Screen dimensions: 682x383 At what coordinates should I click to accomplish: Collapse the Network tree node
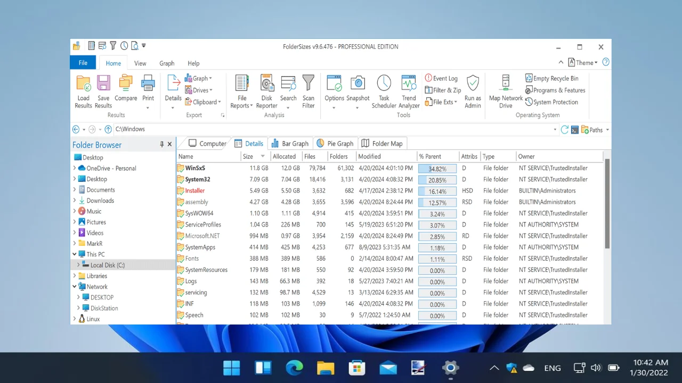pos(75,286)
